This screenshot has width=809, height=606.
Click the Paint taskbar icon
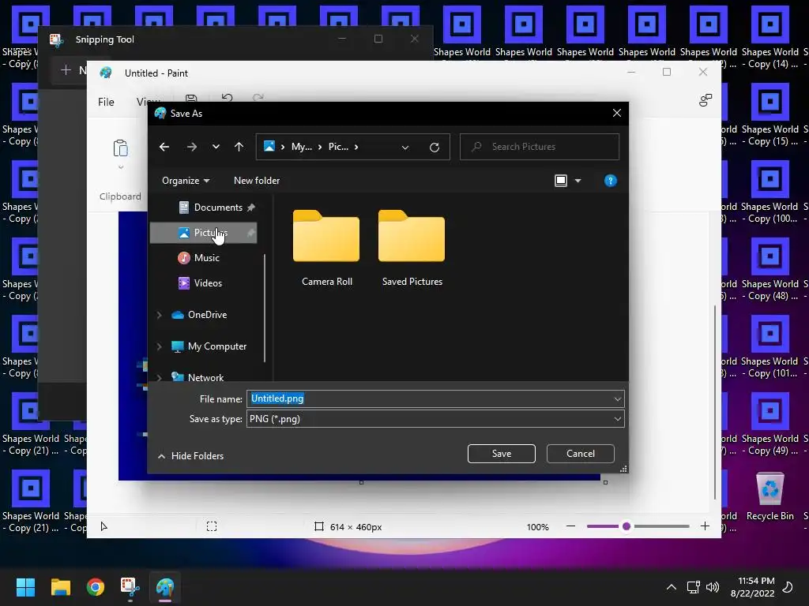click(x=165, y=587)
